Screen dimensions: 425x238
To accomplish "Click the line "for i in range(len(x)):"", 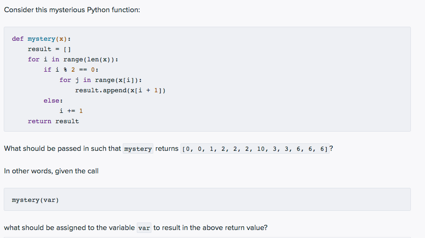I will 73,59.
